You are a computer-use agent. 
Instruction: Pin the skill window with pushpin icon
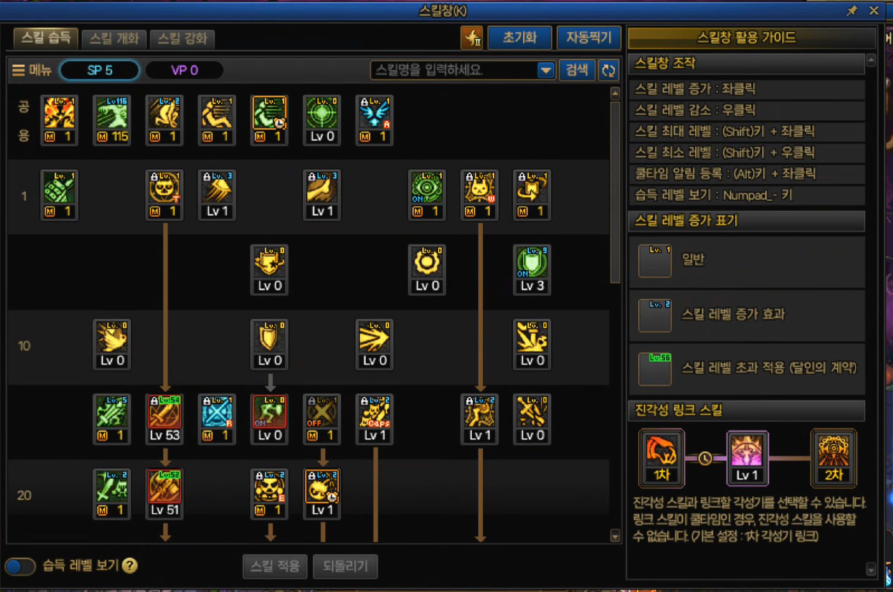click(x=852, y=10)
